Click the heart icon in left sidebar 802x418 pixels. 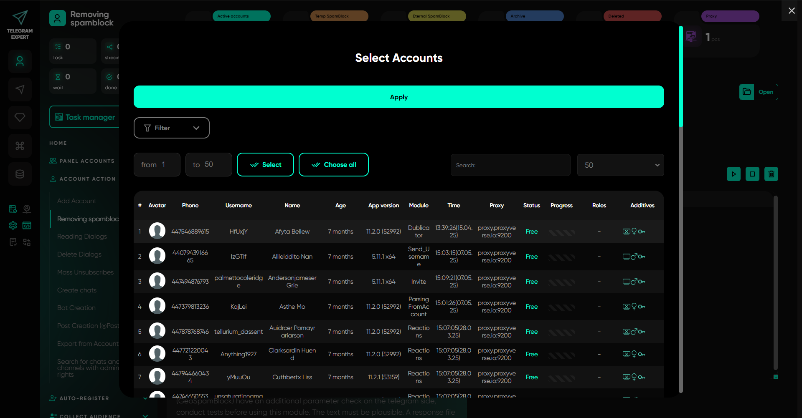(x=20, y=118)
